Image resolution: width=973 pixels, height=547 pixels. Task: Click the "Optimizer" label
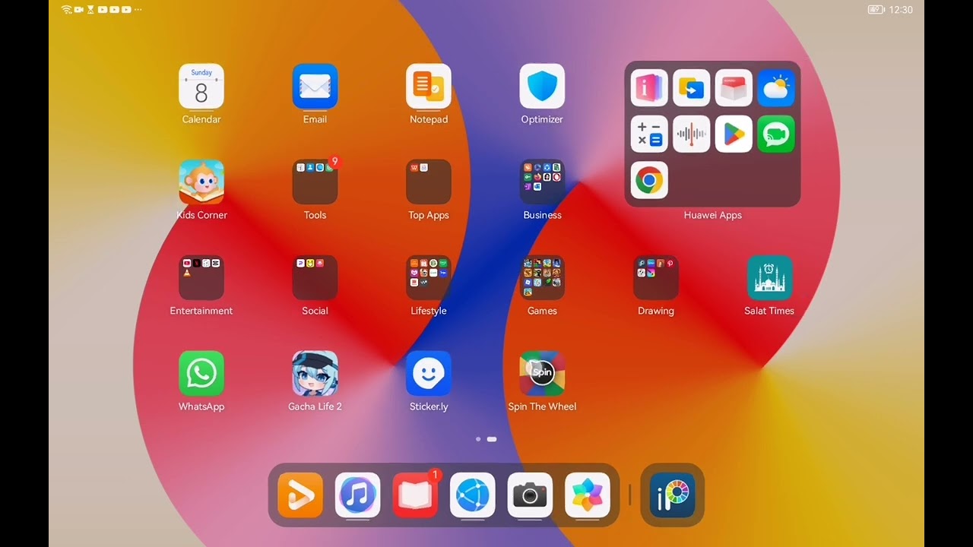tap(542, 119)
